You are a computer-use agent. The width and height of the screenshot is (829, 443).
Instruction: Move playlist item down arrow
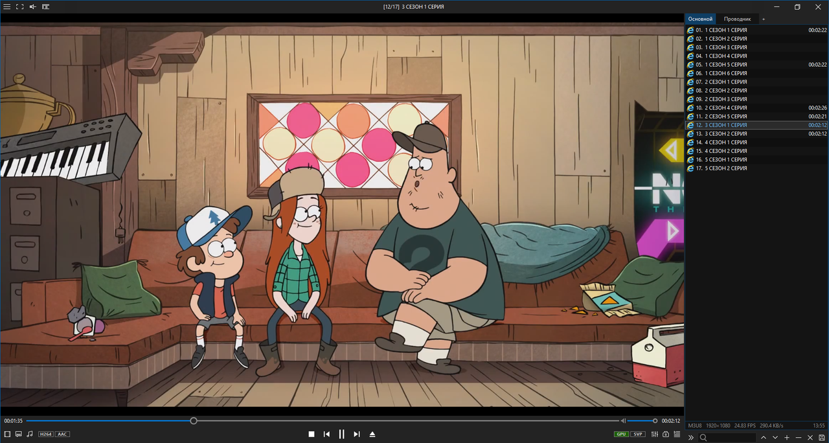[x=775, y=438]
